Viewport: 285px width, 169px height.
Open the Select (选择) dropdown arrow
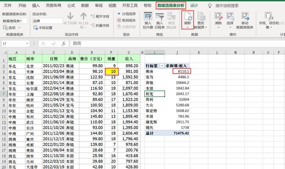[230, 27]
